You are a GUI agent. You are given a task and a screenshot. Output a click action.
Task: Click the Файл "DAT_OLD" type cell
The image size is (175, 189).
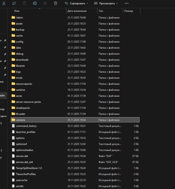(108, 162)
